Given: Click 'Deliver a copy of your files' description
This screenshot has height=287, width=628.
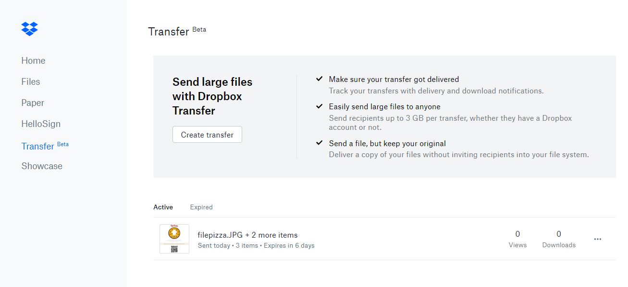Looking at the screenshot, I should 459,155.
